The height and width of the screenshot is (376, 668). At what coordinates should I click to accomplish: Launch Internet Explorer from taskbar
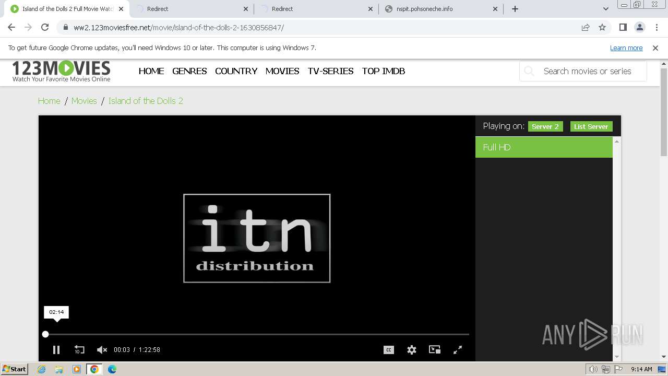pos(41,369)
